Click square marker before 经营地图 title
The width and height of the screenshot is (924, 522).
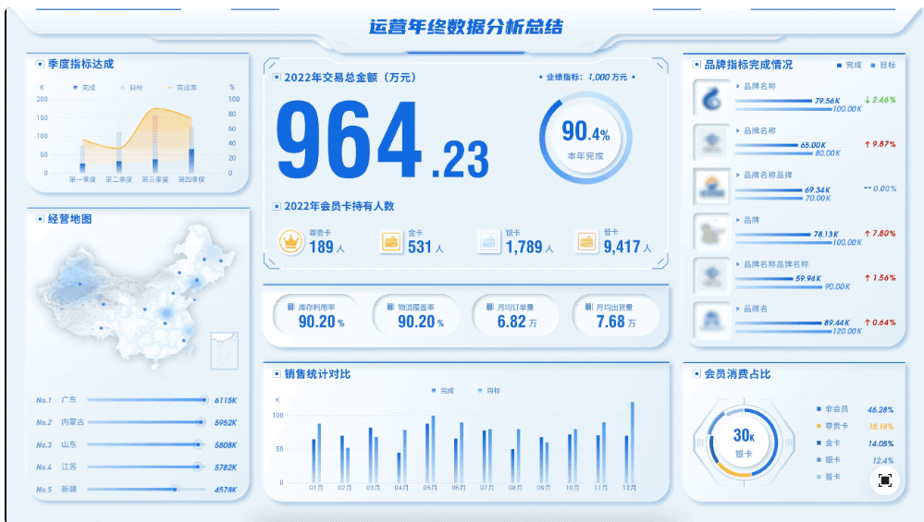[40, 219]
